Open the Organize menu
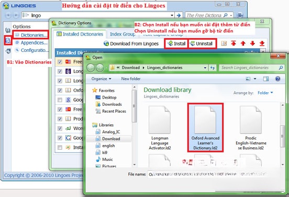 (x=101, y=79)
